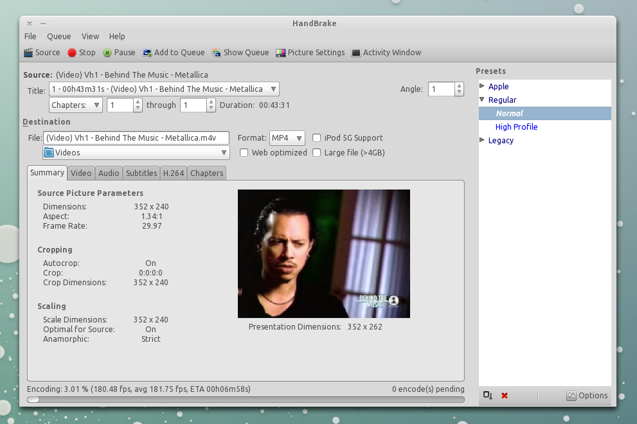Open the Activity Window icon

pyautogui.click(x=356, y=53)
